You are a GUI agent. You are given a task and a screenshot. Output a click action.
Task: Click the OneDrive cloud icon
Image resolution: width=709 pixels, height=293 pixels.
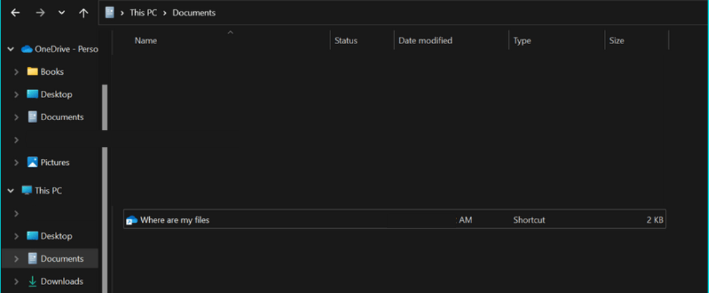[x=27, y=49]
